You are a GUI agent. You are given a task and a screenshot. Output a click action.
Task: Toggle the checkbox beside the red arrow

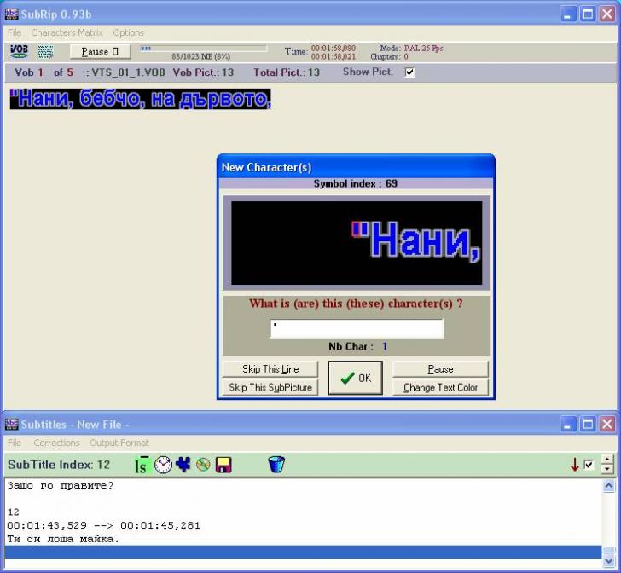pos(589,465)
